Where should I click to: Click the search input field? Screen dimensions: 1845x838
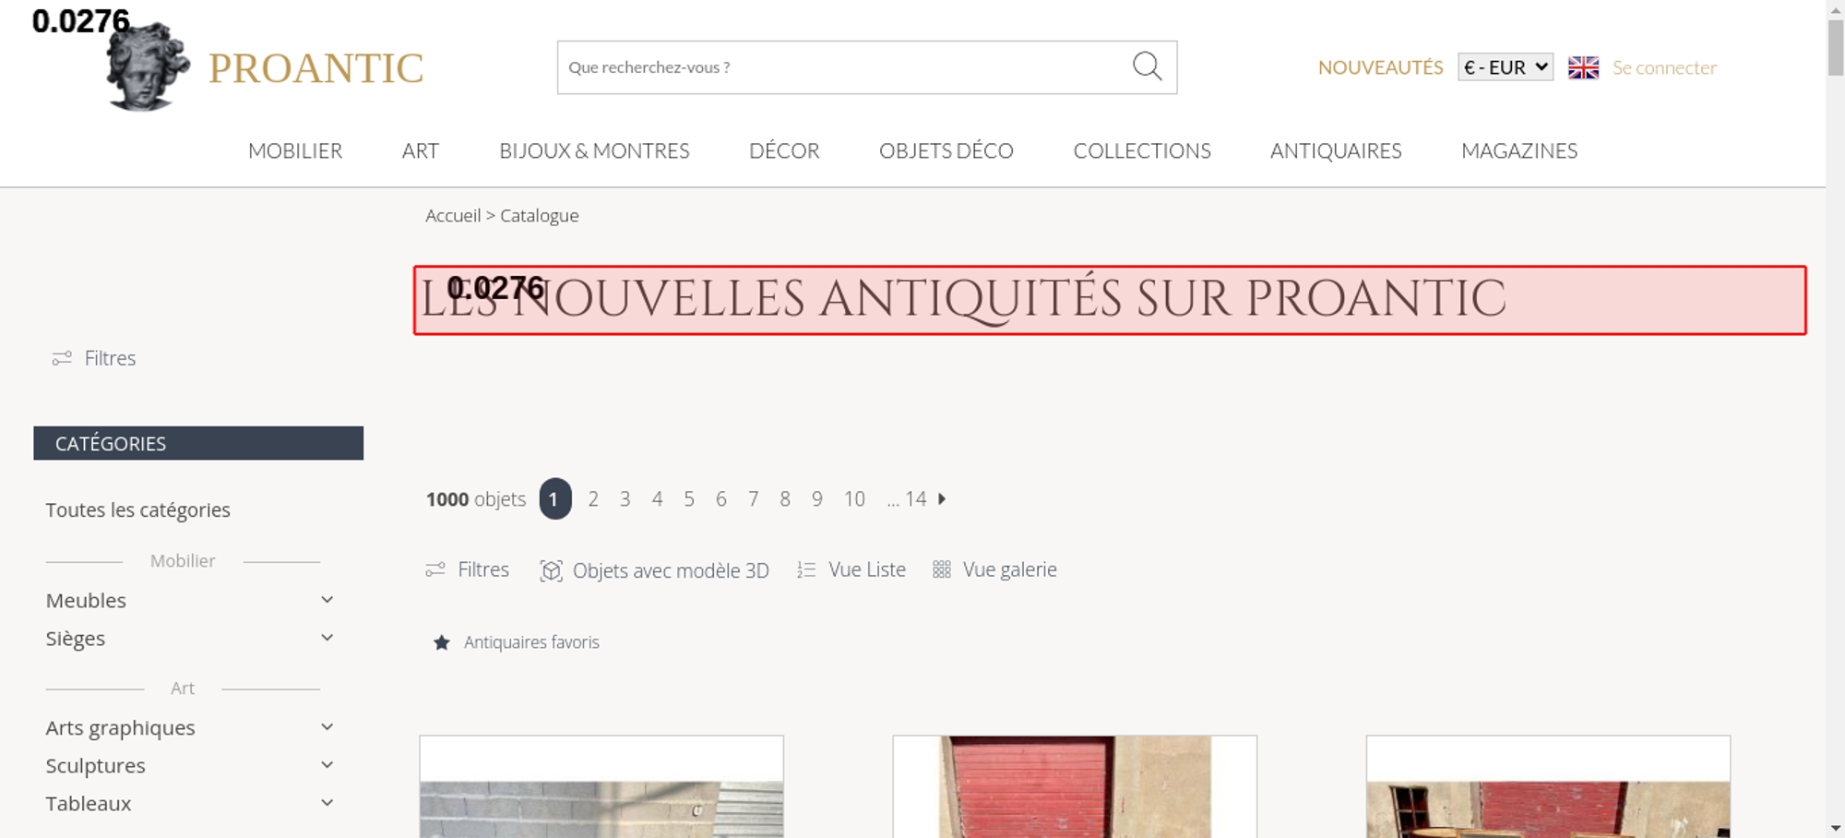(x=844, y=67)
